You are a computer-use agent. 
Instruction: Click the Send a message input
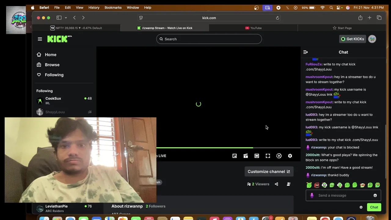[343, 196]
